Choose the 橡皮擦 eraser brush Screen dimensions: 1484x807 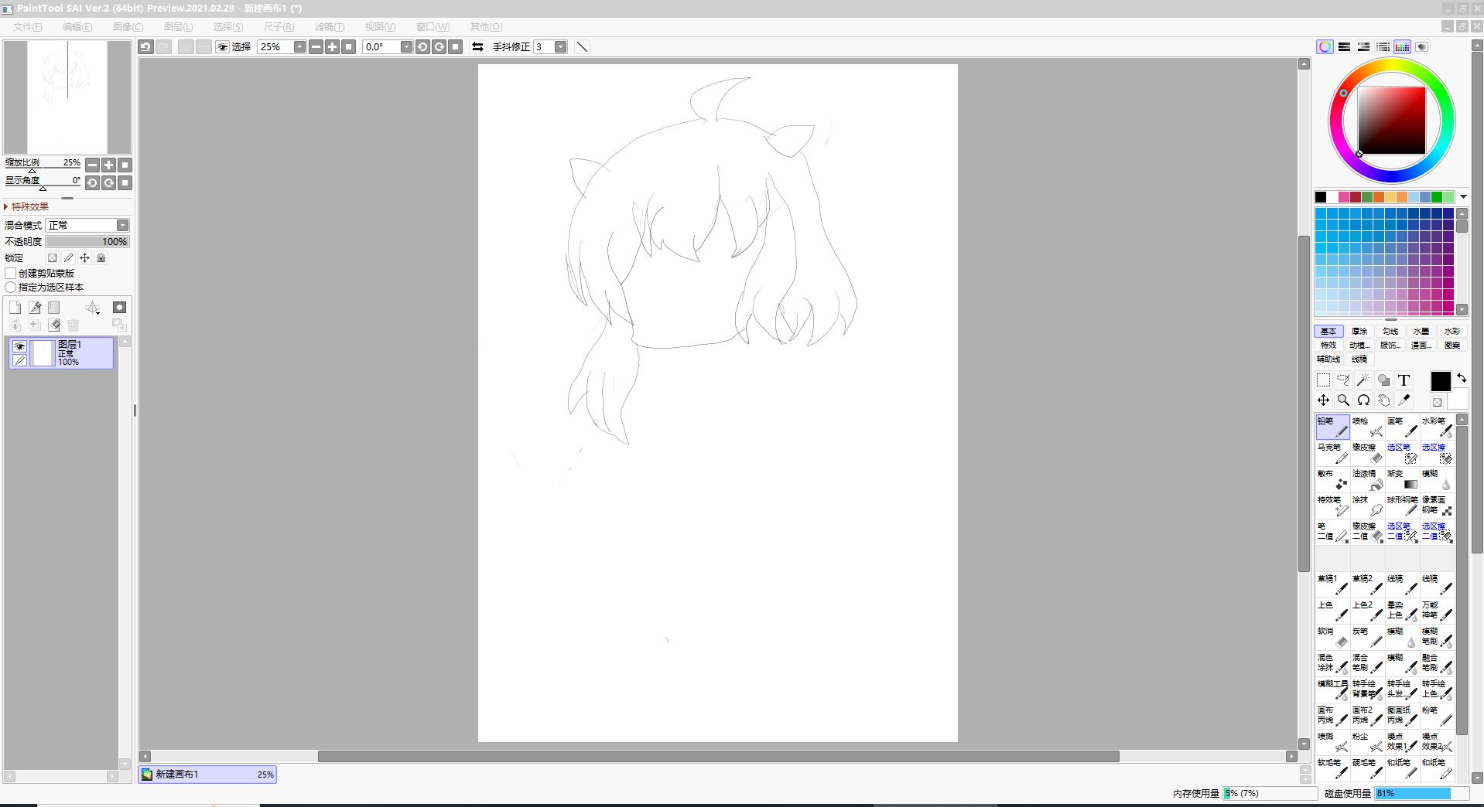pyautogui.click(x=1367, y=453)
